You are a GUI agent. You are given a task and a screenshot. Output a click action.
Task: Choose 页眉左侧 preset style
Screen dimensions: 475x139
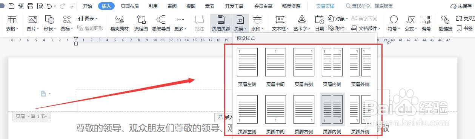point(247,67)
